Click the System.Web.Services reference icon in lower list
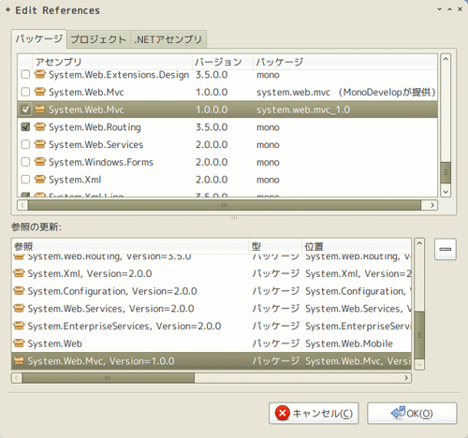468x438 pixels. (19, 308)
